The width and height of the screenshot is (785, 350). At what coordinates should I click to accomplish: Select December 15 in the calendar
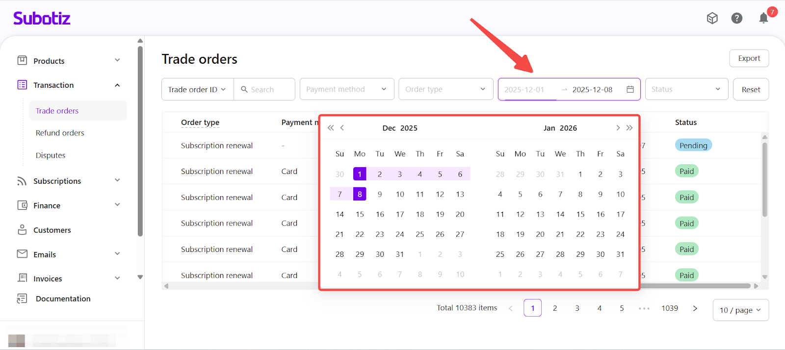click(x=360, y=214)
